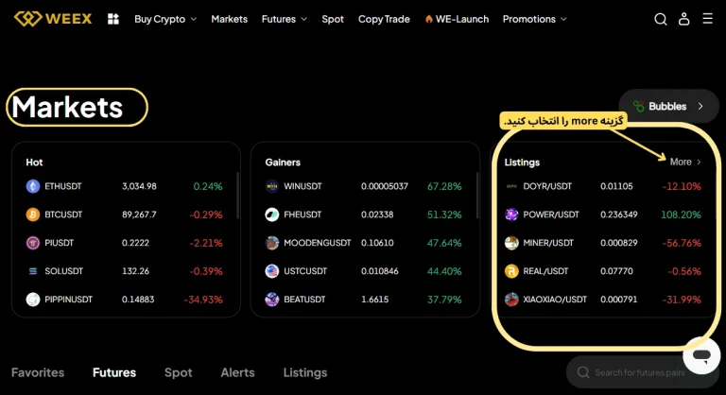
Task: Click the PIUSDT change -2.21%
Action: tap(206, 243)
